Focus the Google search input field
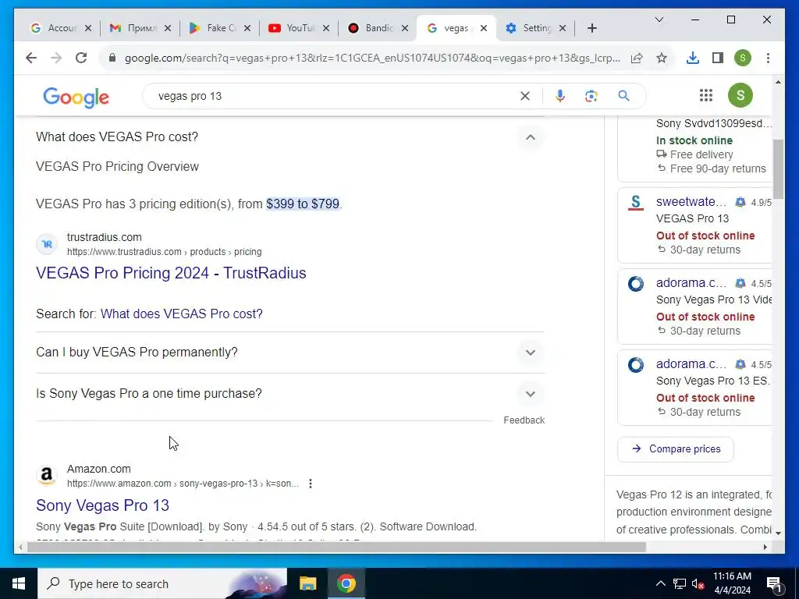Viewport: 799px width, 599px height. click(334, 96)
